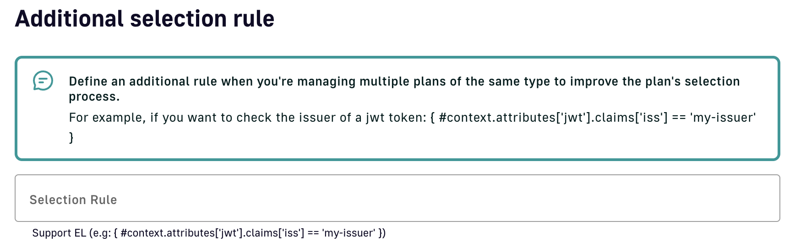Click 'my-issuer' at the banner's right end
Image resolution: width=795 pixels, height=248 pixels.
click(x=723, y=118)
